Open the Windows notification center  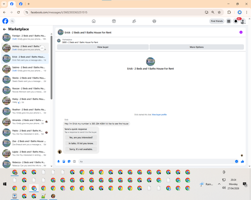(x=245, y=184)
